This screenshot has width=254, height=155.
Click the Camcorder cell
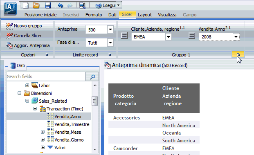coord(126,148)
